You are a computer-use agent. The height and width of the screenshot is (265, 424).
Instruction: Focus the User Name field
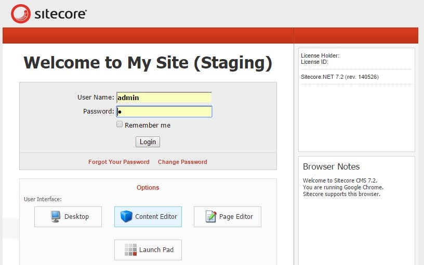tap(164, 97)
